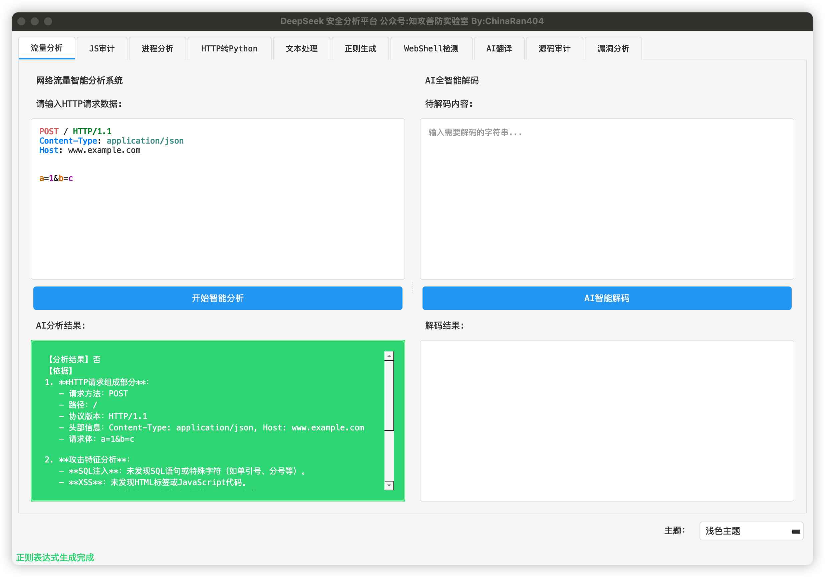Screen dimensions: 825x577
Task: Switch to WebShell检测 tab
Action: (x=431, y=48)
